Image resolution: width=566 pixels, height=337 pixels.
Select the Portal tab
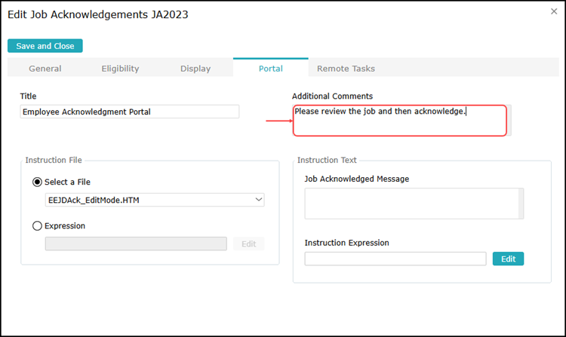270,69
